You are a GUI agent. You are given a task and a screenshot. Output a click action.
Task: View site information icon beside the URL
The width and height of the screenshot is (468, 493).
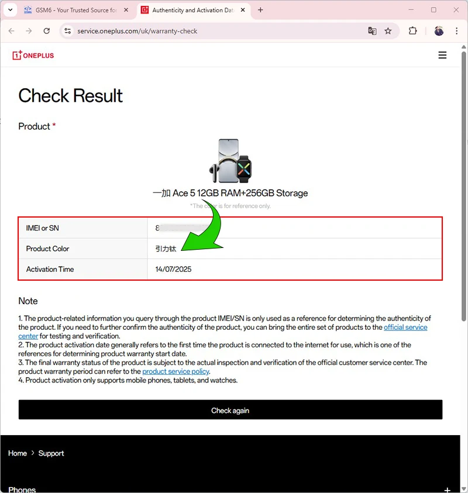pyautogui.click(x=68, y=31)
